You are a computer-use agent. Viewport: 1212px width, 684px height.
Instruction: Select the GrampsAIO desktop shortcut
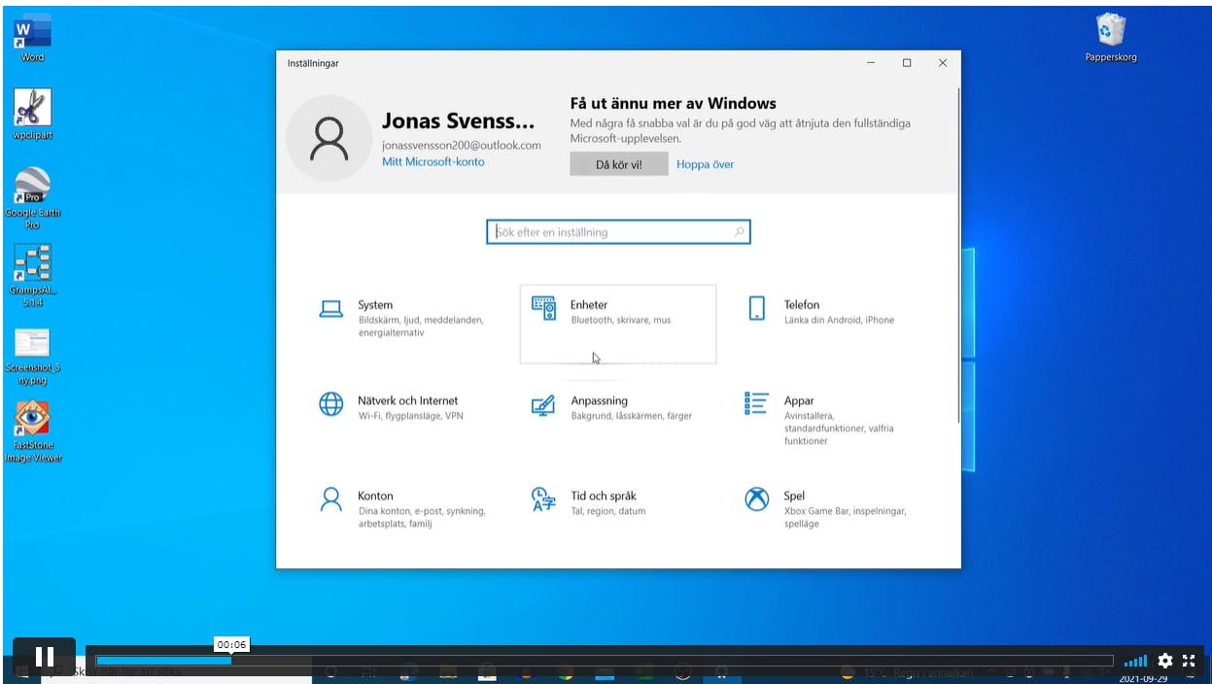click(32, 276)
